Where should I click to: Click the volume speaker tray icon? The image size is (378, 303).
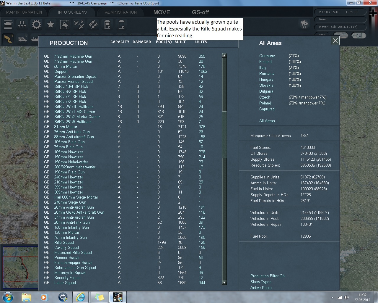[x=346, y=297]
